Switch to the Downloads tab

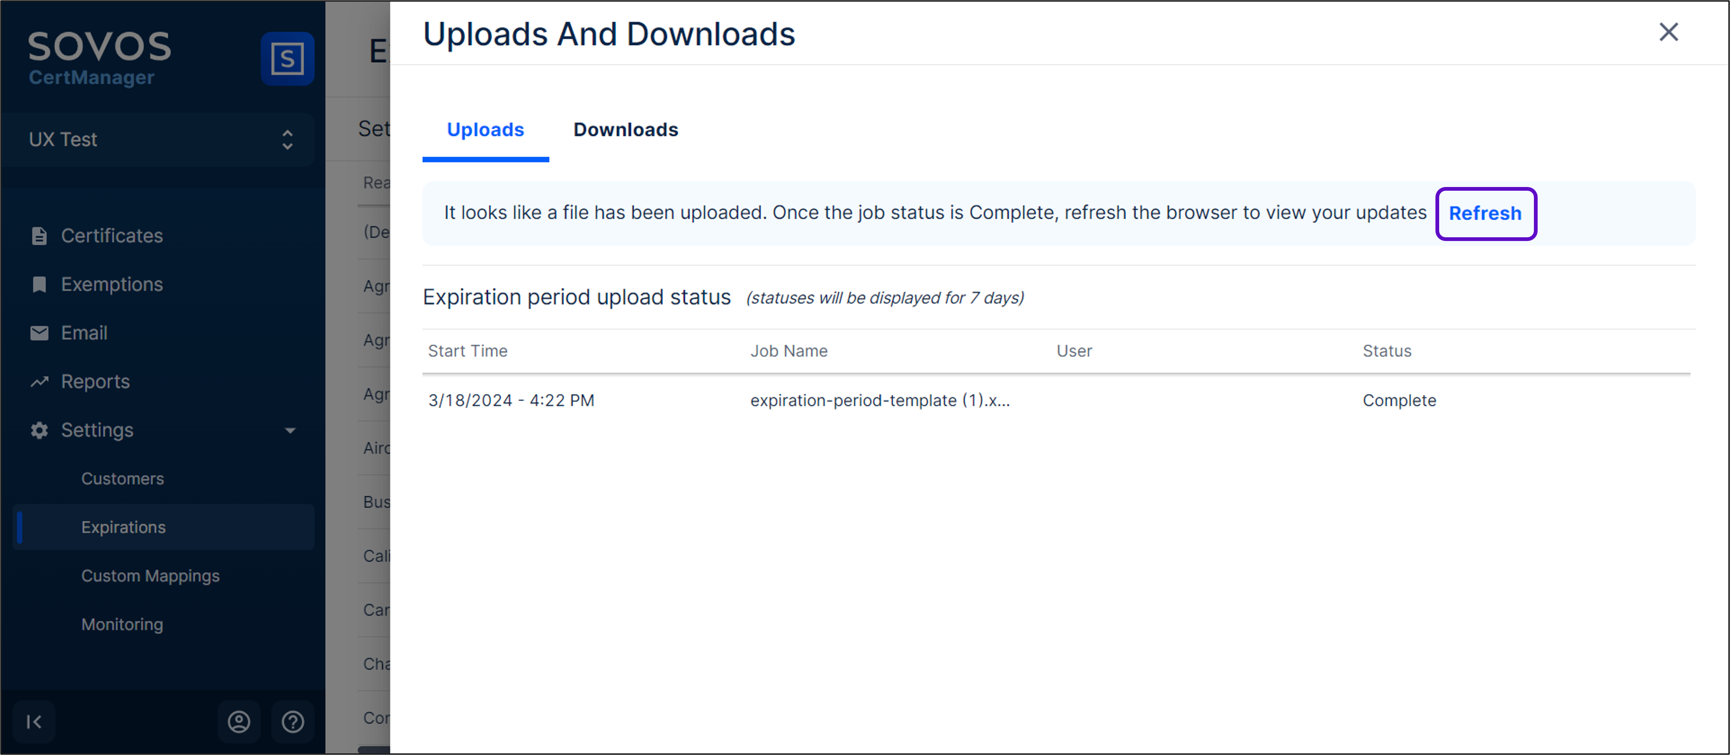625,130
